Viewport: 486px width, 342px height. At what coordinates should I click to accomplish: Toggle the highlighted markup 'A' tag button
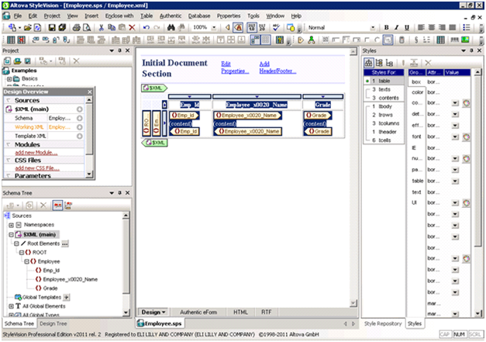click(238, 28)
